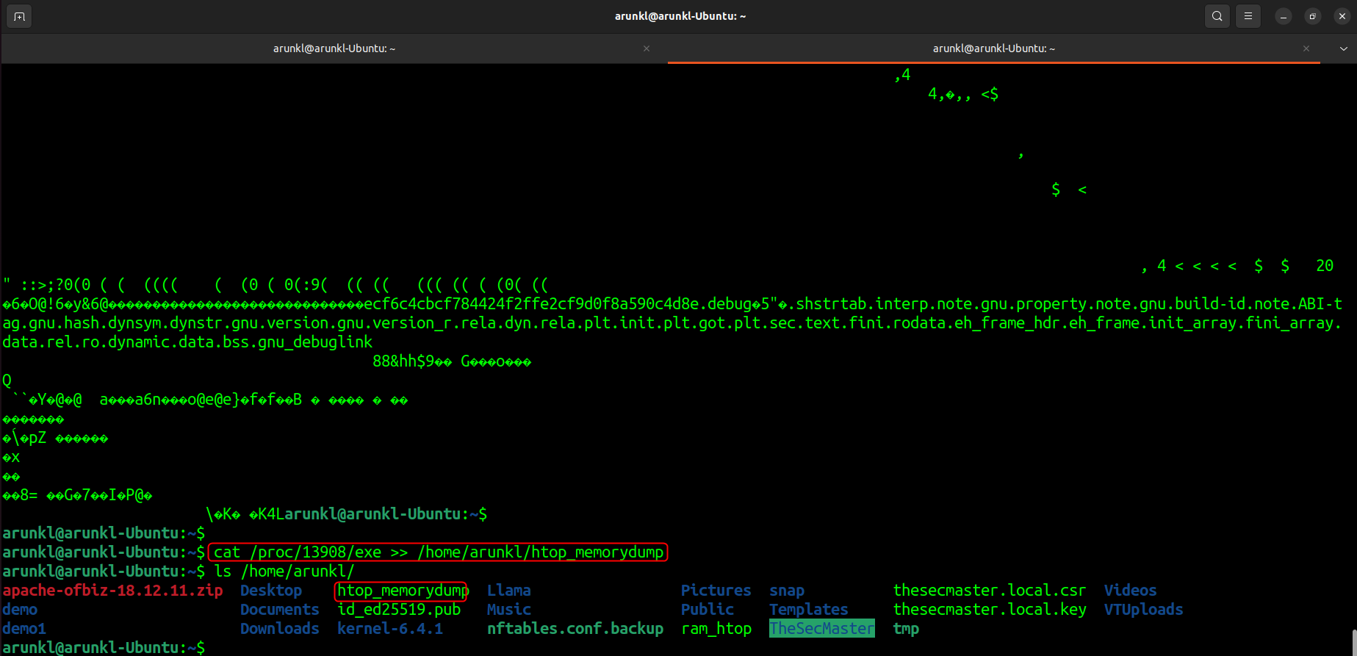
Task: Click the Templates directory name
Action: click(809, 610)
